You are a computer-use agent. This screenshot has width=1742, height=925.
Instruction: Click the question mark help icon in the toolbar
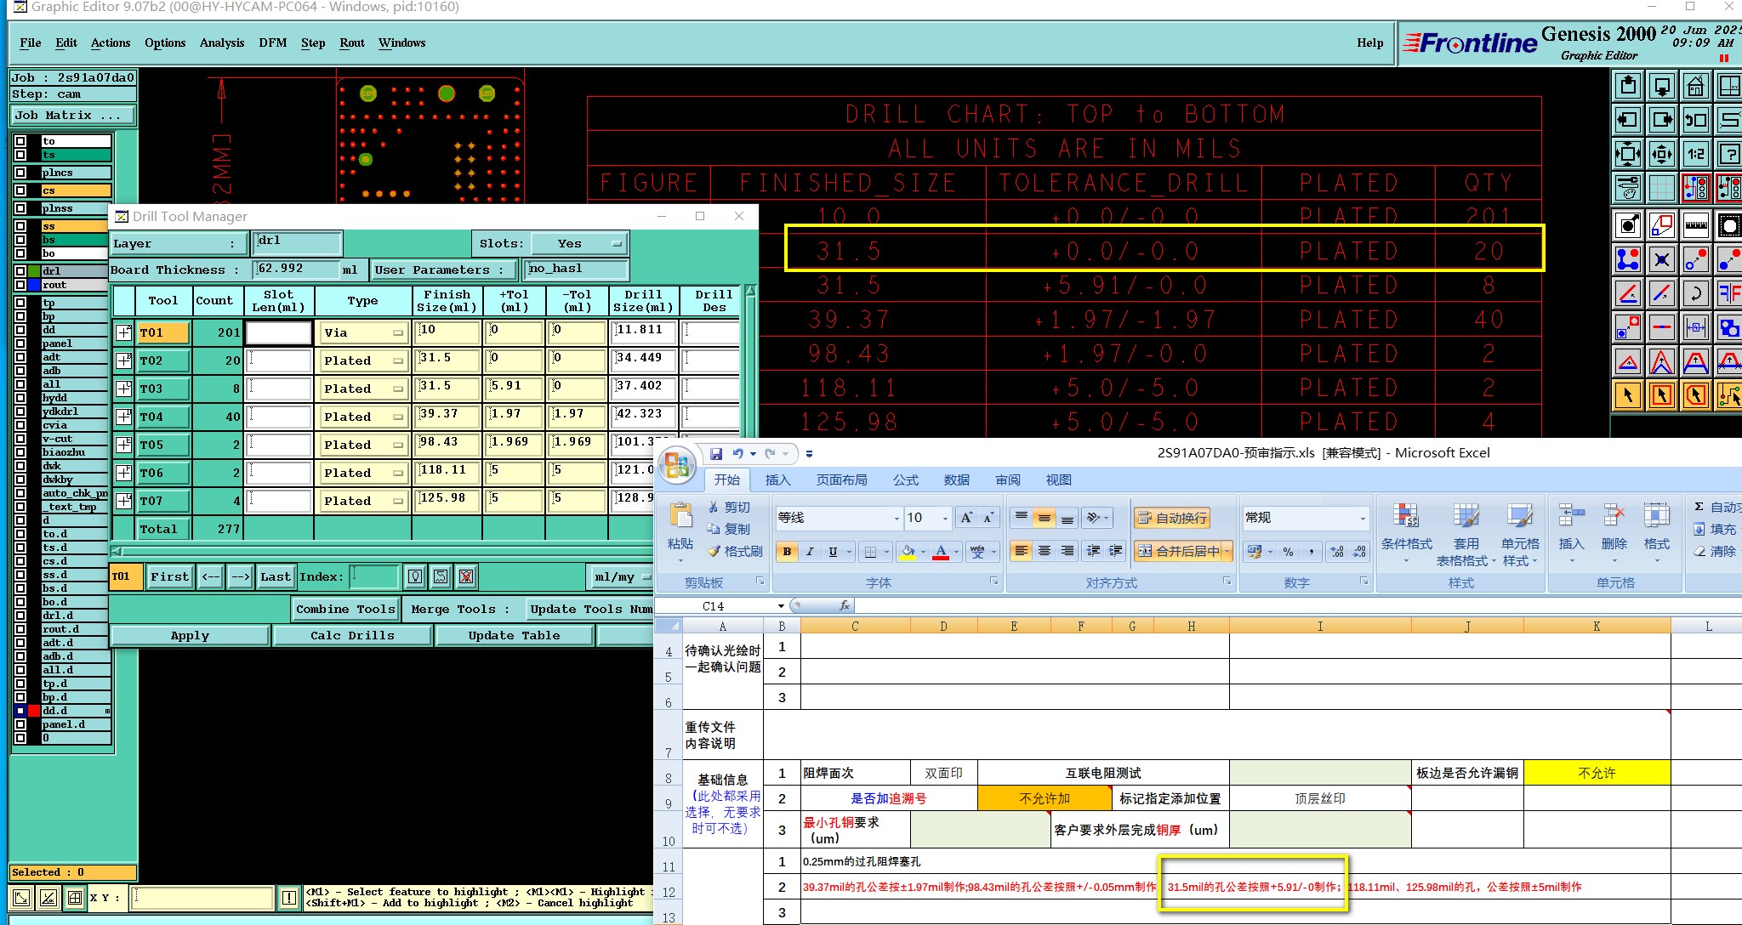tap(1729, 154)
